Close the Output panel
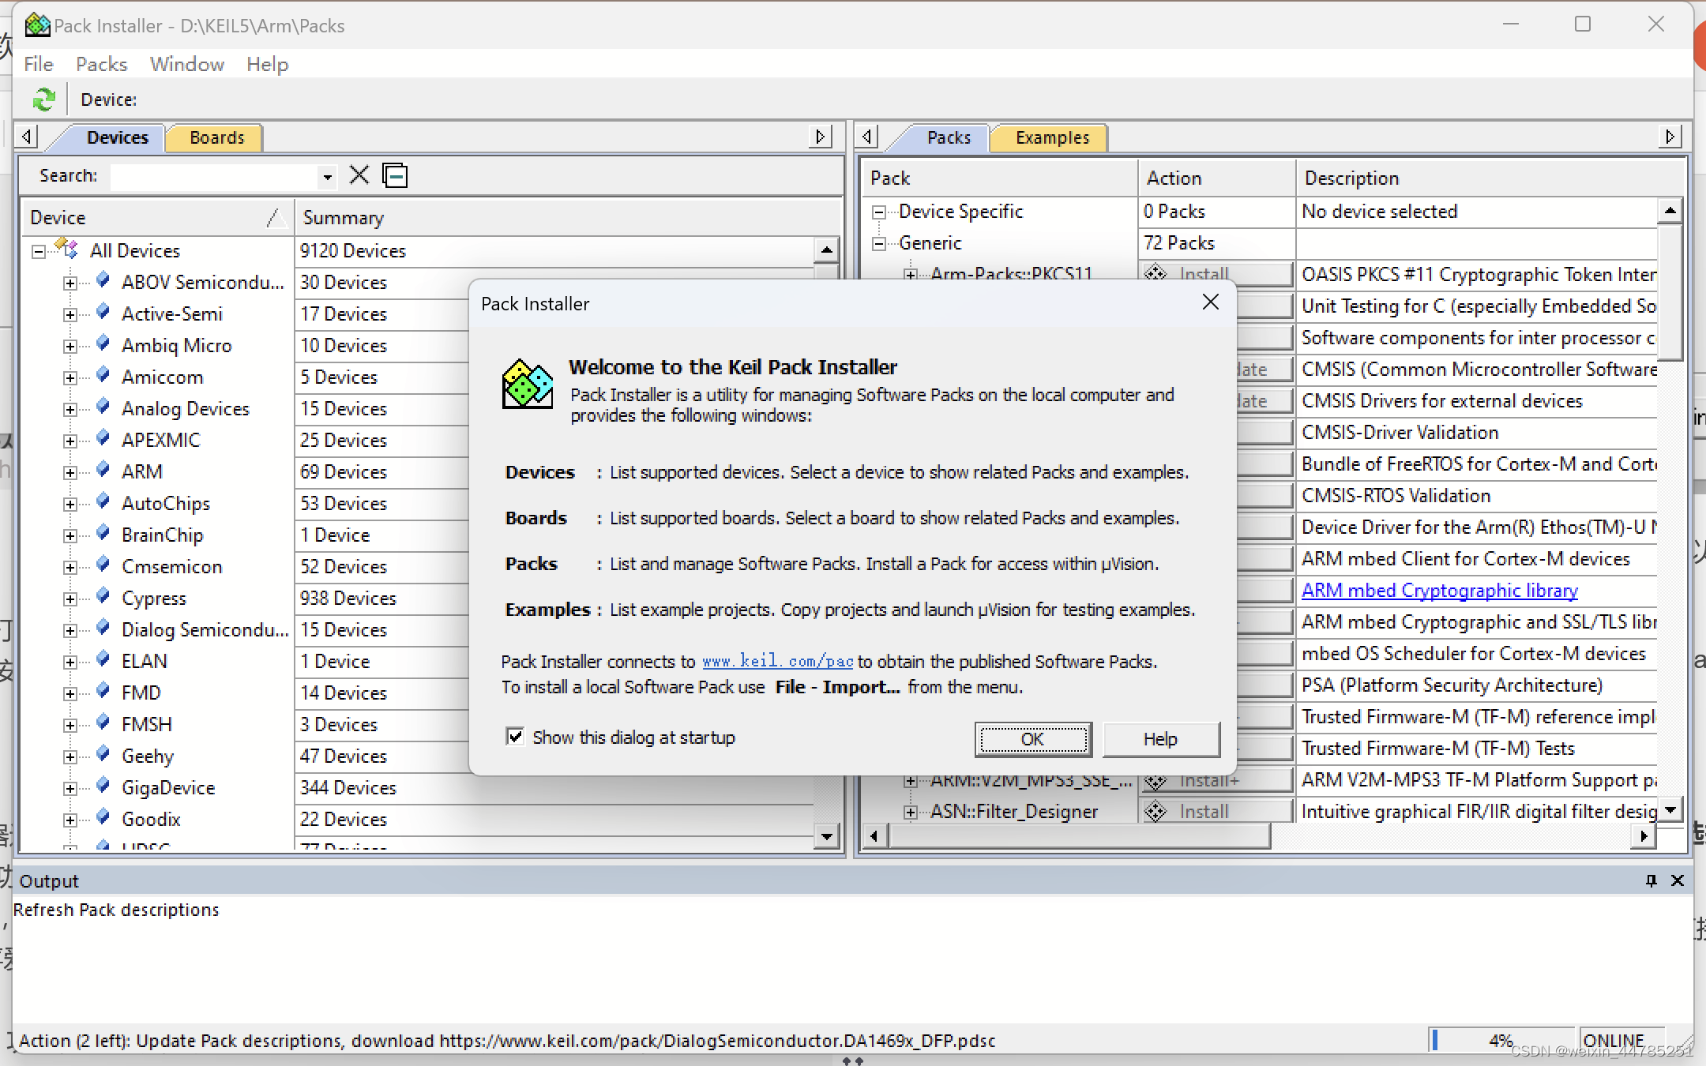The height and width of the screenshot is (1066, 1706). pyautogui.click(x=1678, y=880)
